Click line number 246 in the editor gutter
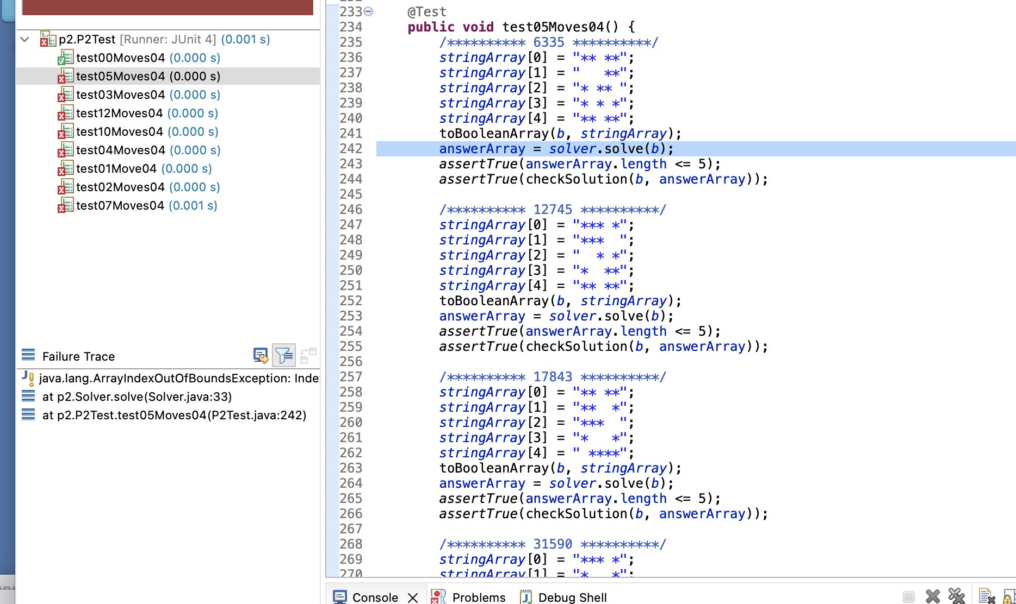This screenshot has height=604, width=1016. pos(351,210)
